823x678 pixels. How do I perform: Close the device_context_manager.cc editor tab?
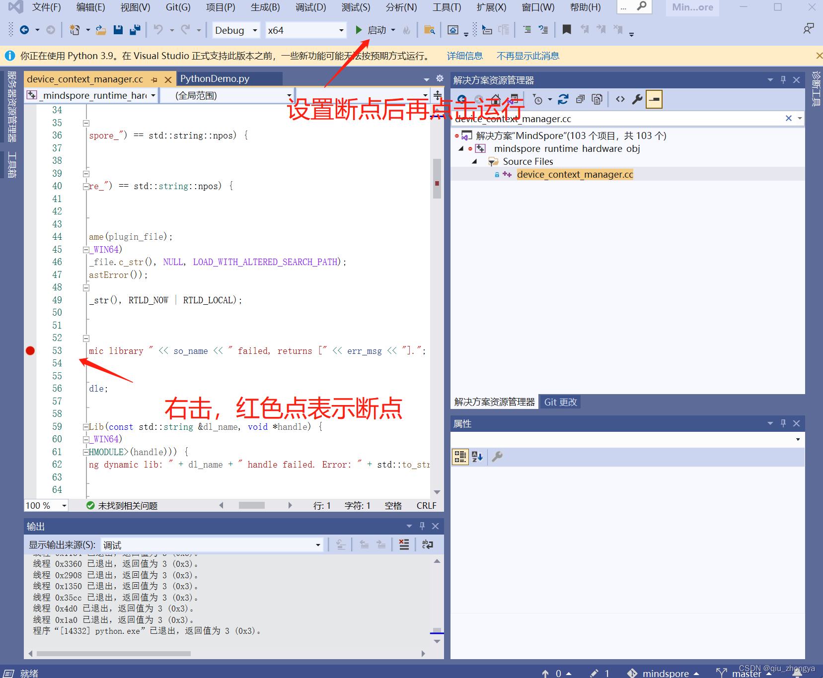click(168, 79)
